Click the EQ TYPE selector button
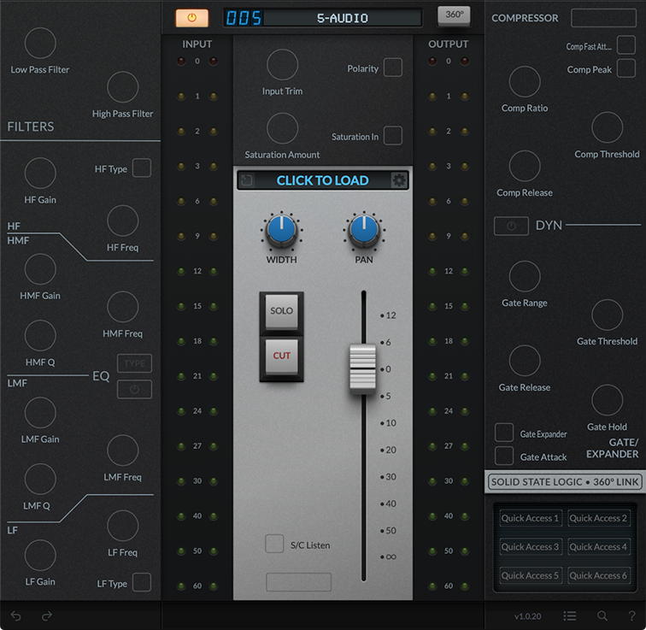Screen dimensions: 646x630 pos(134,363)
